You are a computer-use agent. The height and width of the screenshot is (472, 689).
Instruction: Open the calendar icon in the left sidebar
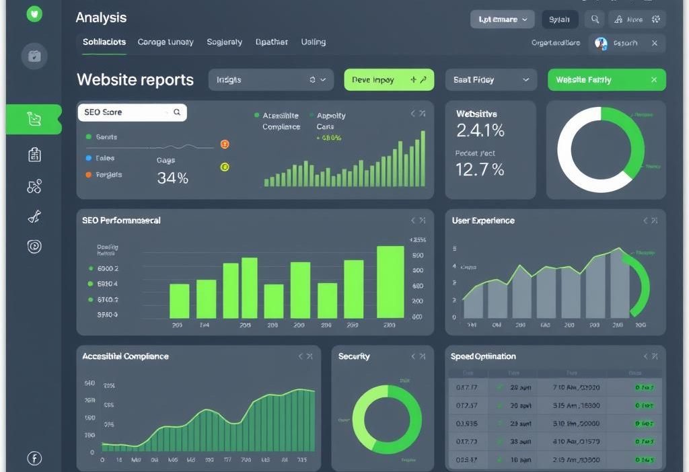point(34,56)
